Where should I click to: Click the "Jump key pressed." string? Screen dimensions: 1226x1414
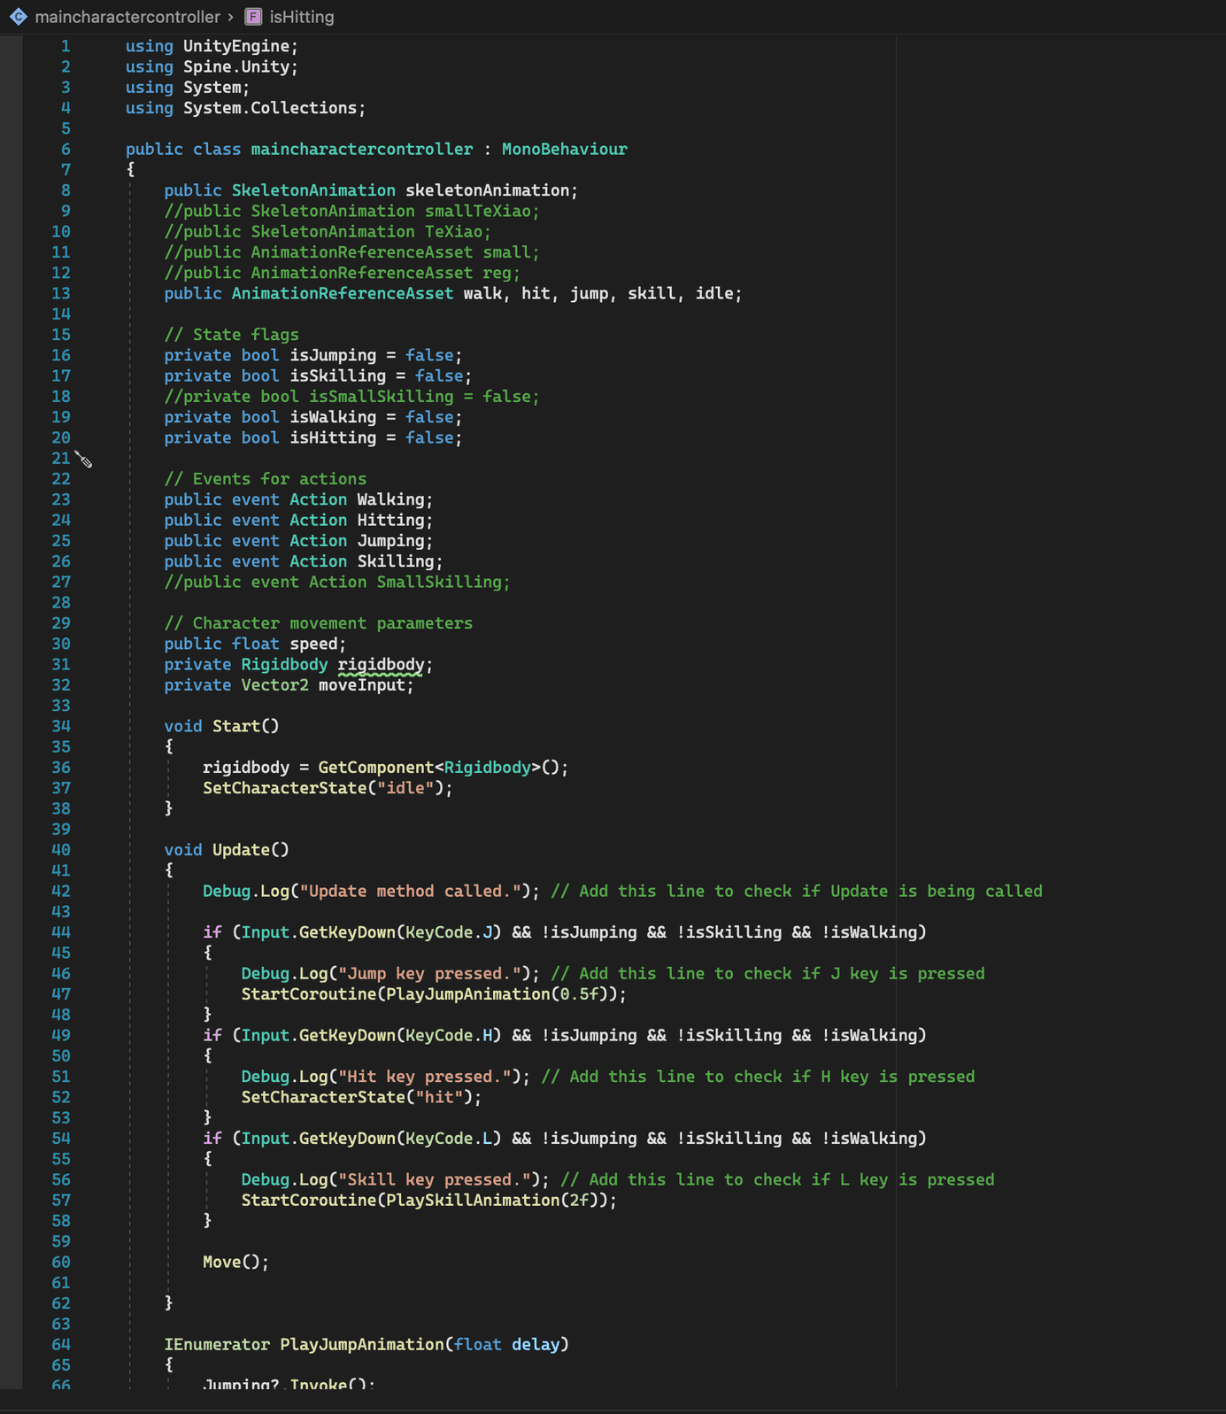(430, 974)
